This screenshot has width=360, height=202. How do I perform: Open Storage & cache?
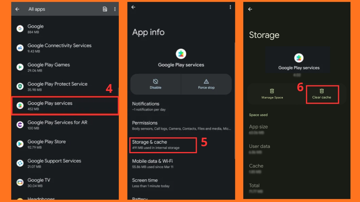[x=163, y=145]
